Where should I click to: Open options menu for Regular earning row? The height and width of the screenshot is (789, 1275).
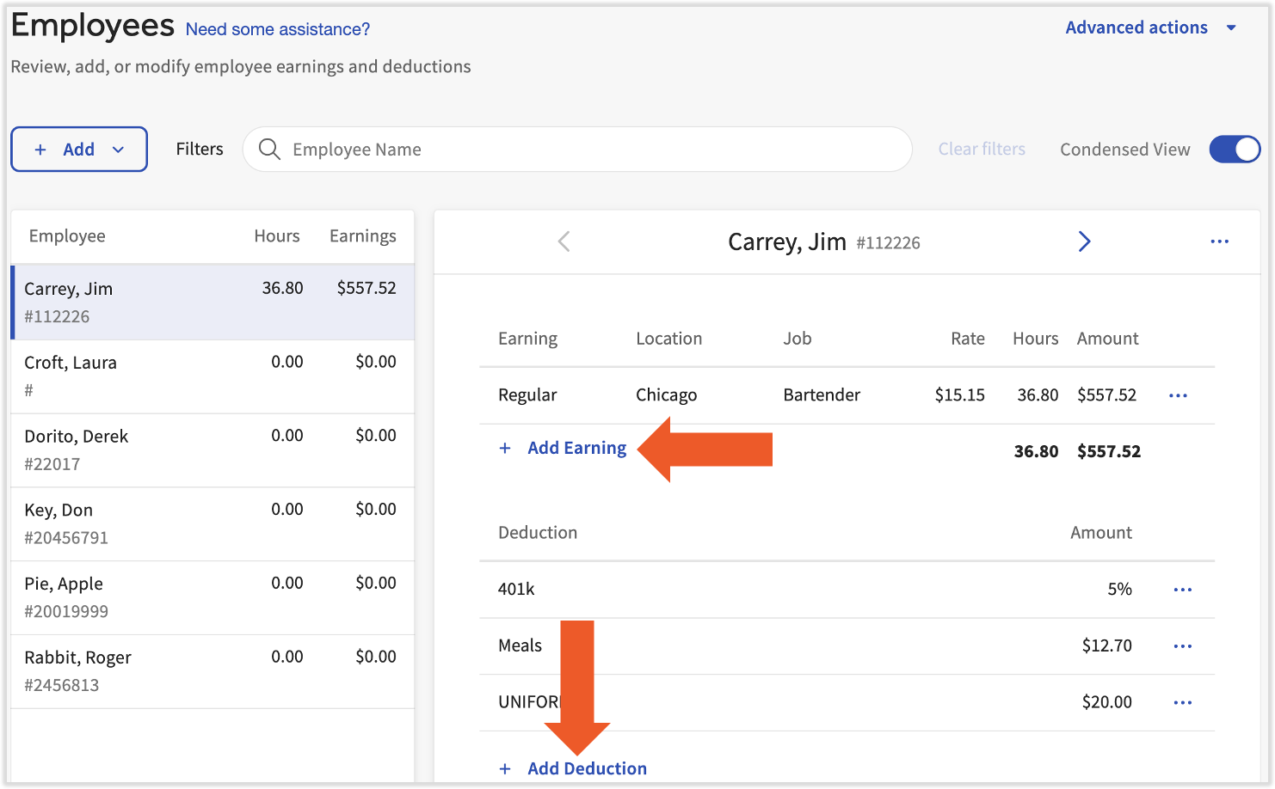(1178, 395)
